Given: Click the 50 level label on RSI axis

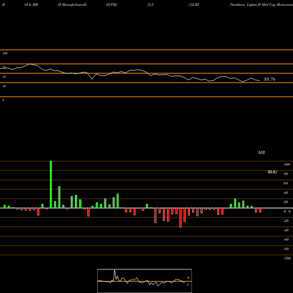Looking at the screenshot, I should (x=4, y=77).
